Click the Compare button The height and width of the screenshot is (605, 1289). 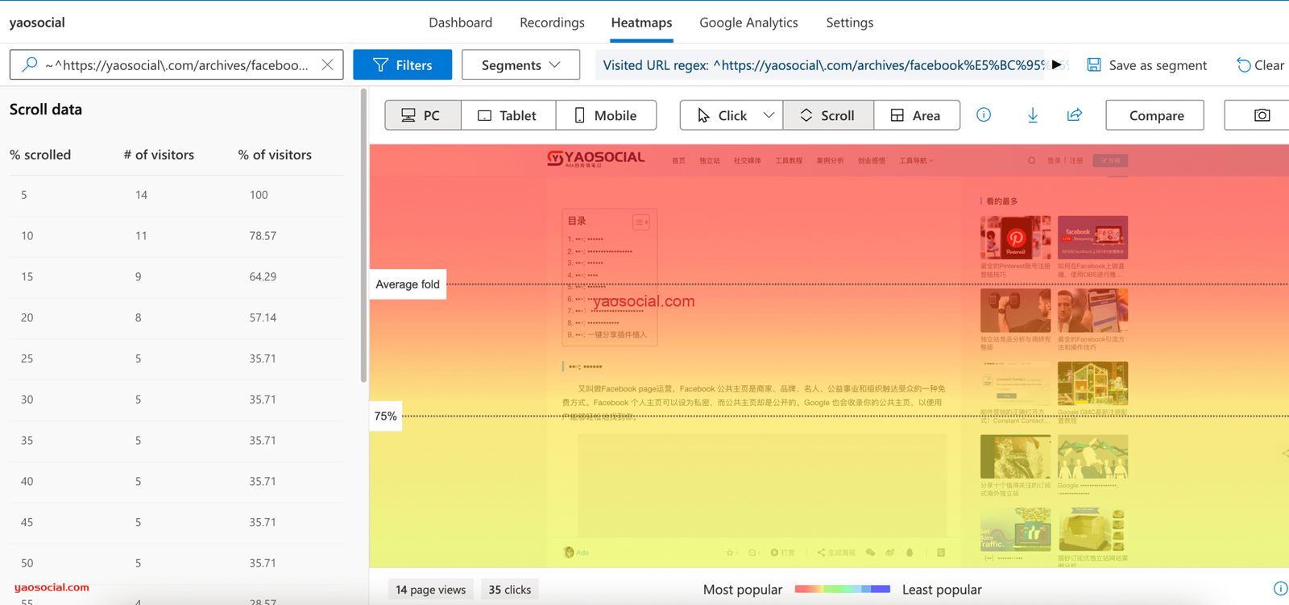click(1155, 115)
